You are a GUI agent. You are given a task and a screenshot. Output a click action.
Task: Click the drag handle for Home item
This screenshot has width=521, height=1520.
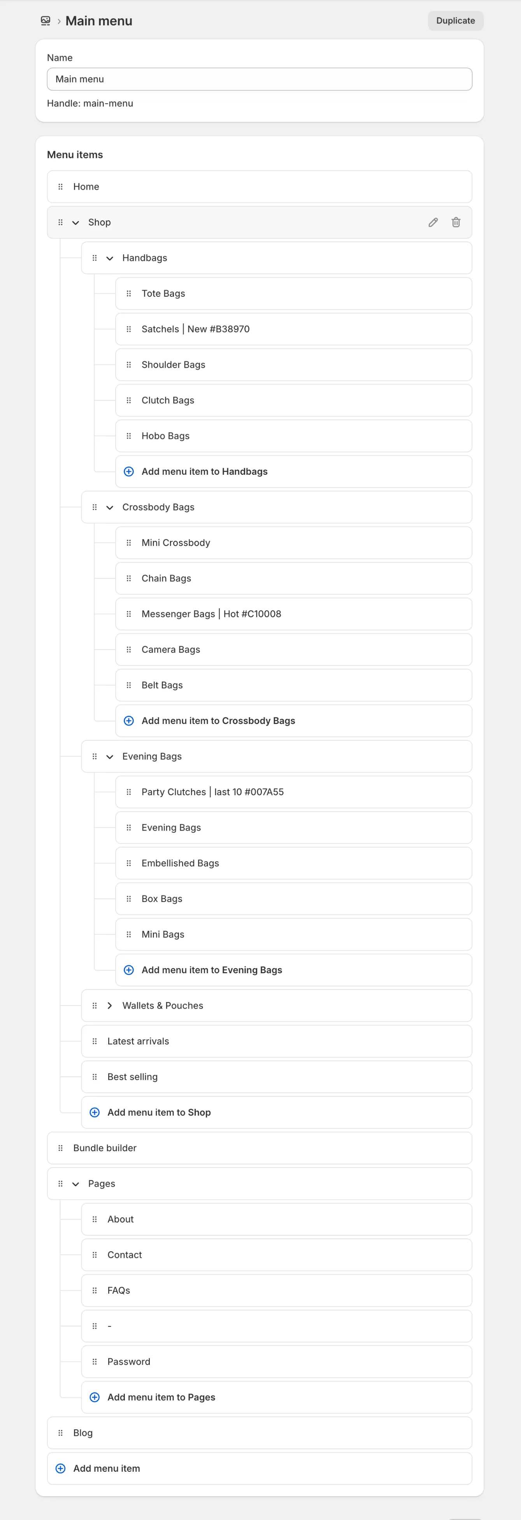[60, 187]
